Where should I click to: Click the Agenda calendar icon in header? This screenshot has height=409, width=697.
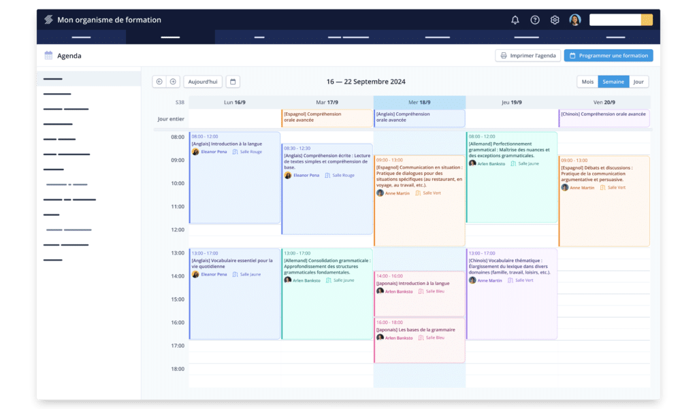(48, 56)
